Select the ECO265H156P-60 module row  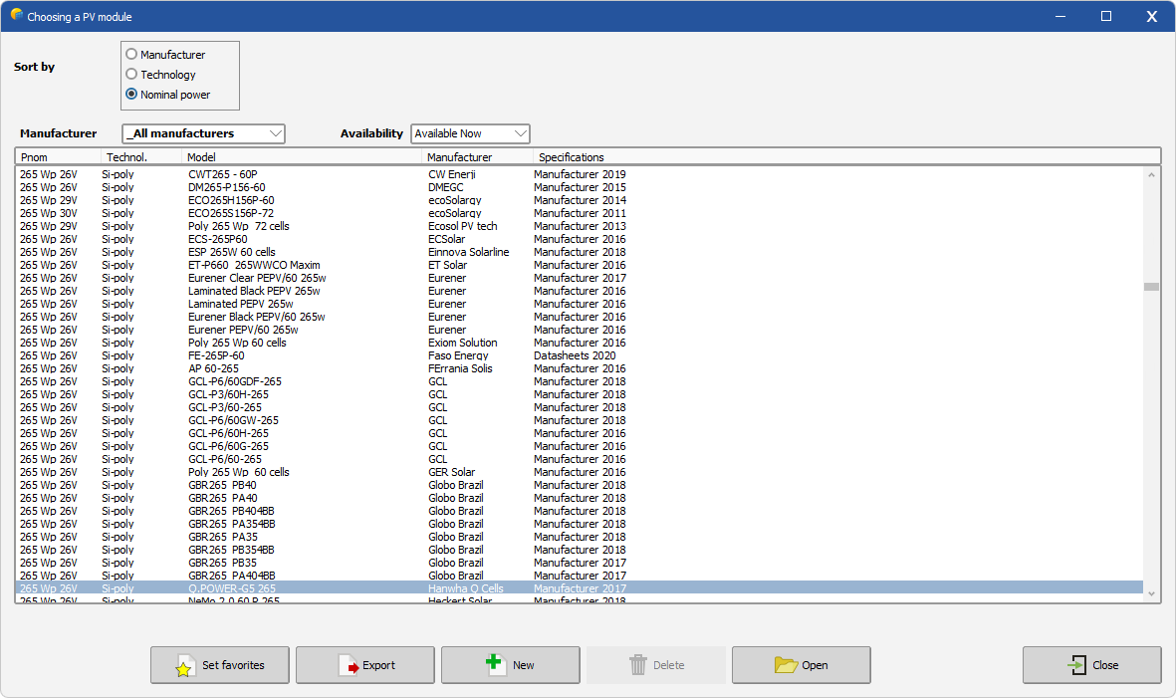click(x=579, y=200)
